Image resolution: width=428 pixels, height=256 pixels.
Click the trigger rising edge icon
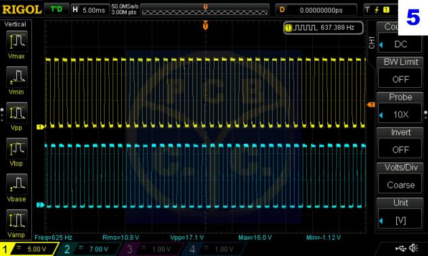point(377,10)
